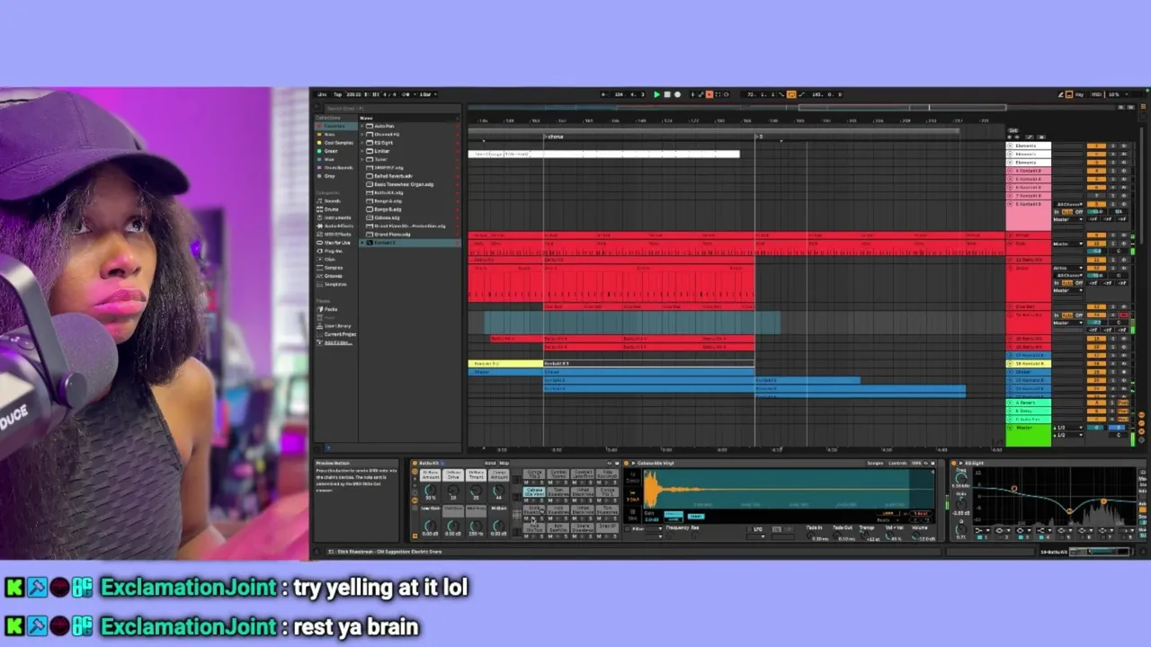
Task: Open Master track 1/2 cue output dropdown
Action: [1068, 428]
